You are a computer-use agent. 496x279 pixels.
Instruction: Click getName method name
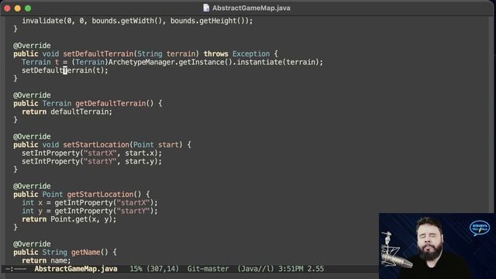[x=85, y=253]
